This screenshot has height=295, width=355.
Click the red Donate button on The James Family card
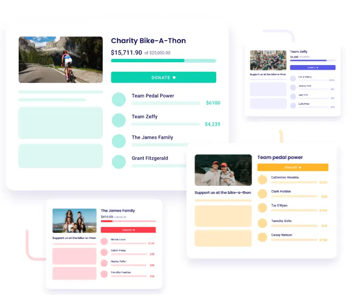pyautogui.click(x=128, y=230)
